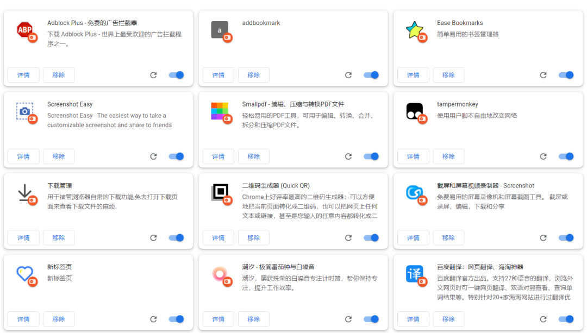View 详情 of Smallpdf
This screenshot has height=333, width=587.
pos(218,156)
